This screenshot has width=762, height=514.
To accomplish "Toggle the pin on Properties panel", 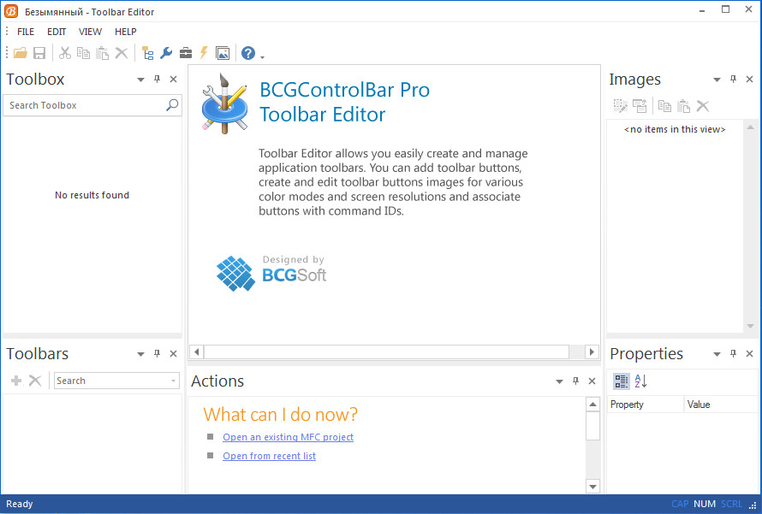I will click(x=734, y=354).
